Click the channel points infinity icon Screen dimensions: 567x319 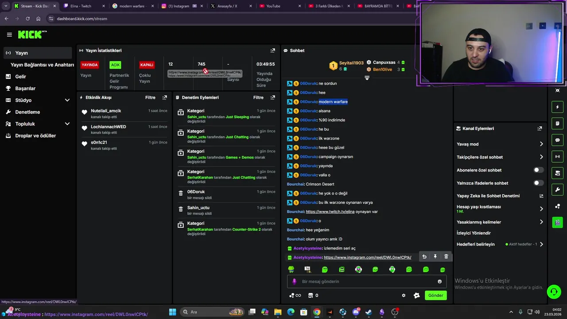click(x=295, y=296)
